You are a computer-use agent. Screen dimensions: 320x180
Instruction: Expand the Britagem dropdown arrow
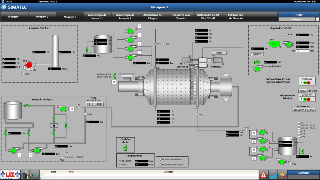[317, 19]
